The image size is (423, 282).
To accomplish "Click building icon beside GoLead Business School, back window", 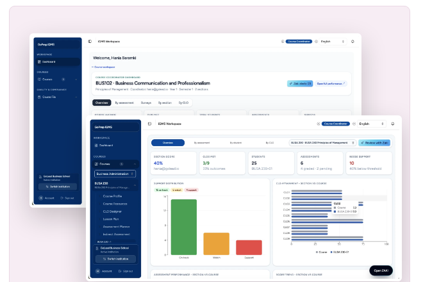I will tap(40, 177).
